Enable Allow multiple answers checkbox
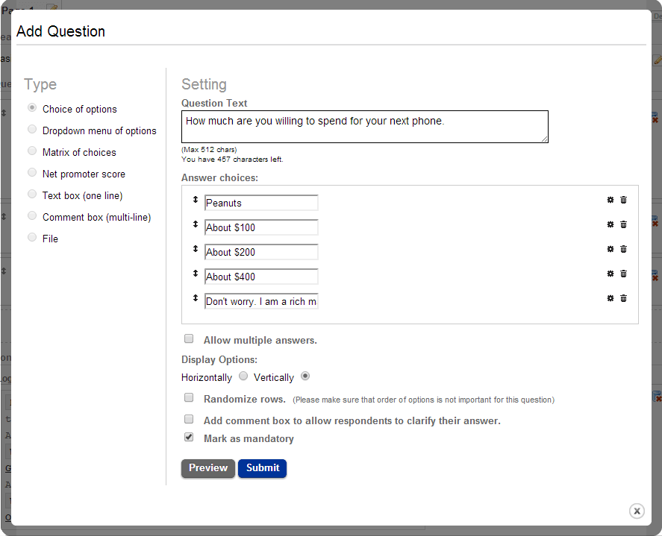Screen dimensions: 662x536 point(189,338)
